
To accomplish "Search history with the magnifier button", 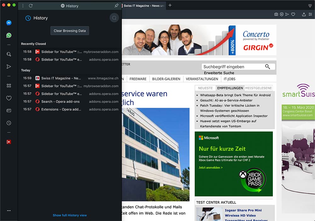I will pyautogui.click(x=114, y=18).
